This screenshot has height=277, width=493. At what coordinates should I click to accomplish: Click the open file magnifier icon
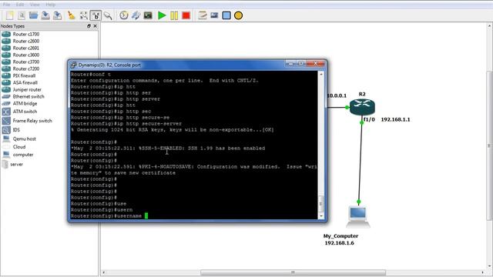pyautogui.click(x=22, y=15)
